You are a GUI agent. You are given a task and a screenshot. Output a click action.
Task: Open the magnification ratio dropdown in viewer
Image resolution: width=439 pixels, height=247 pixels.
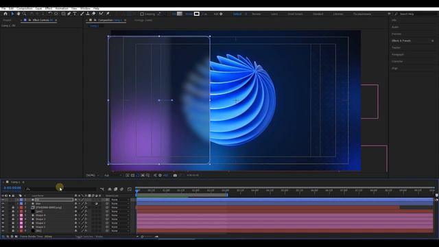[x=93, y=176]
